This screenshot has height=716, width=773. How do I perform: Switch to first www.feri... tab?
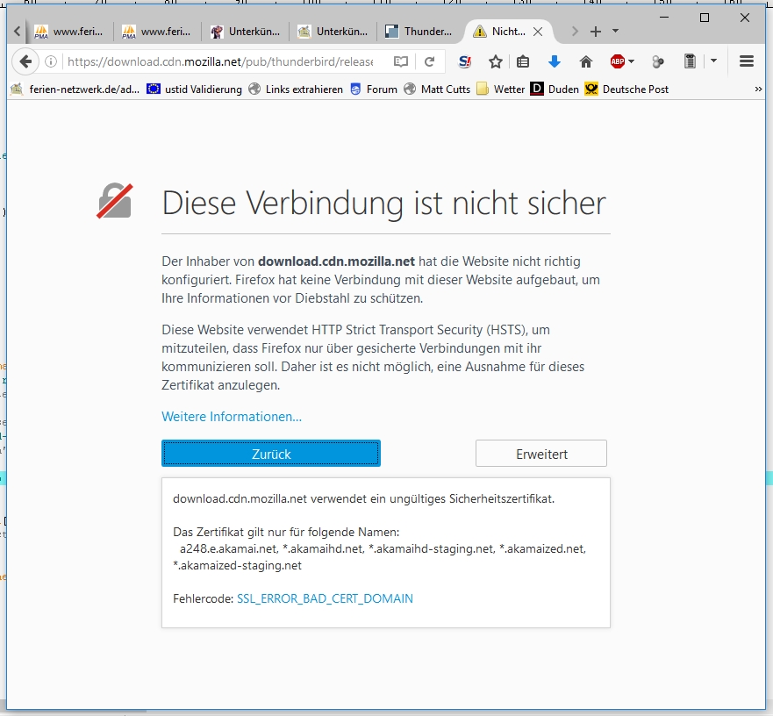point(69,32)
